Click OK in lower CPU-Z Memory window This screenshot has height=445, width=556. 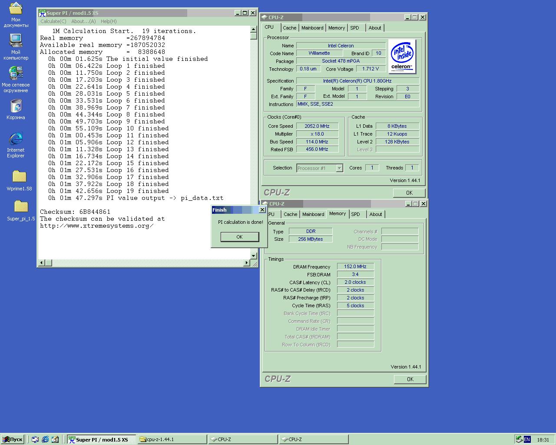pos(410,379)
